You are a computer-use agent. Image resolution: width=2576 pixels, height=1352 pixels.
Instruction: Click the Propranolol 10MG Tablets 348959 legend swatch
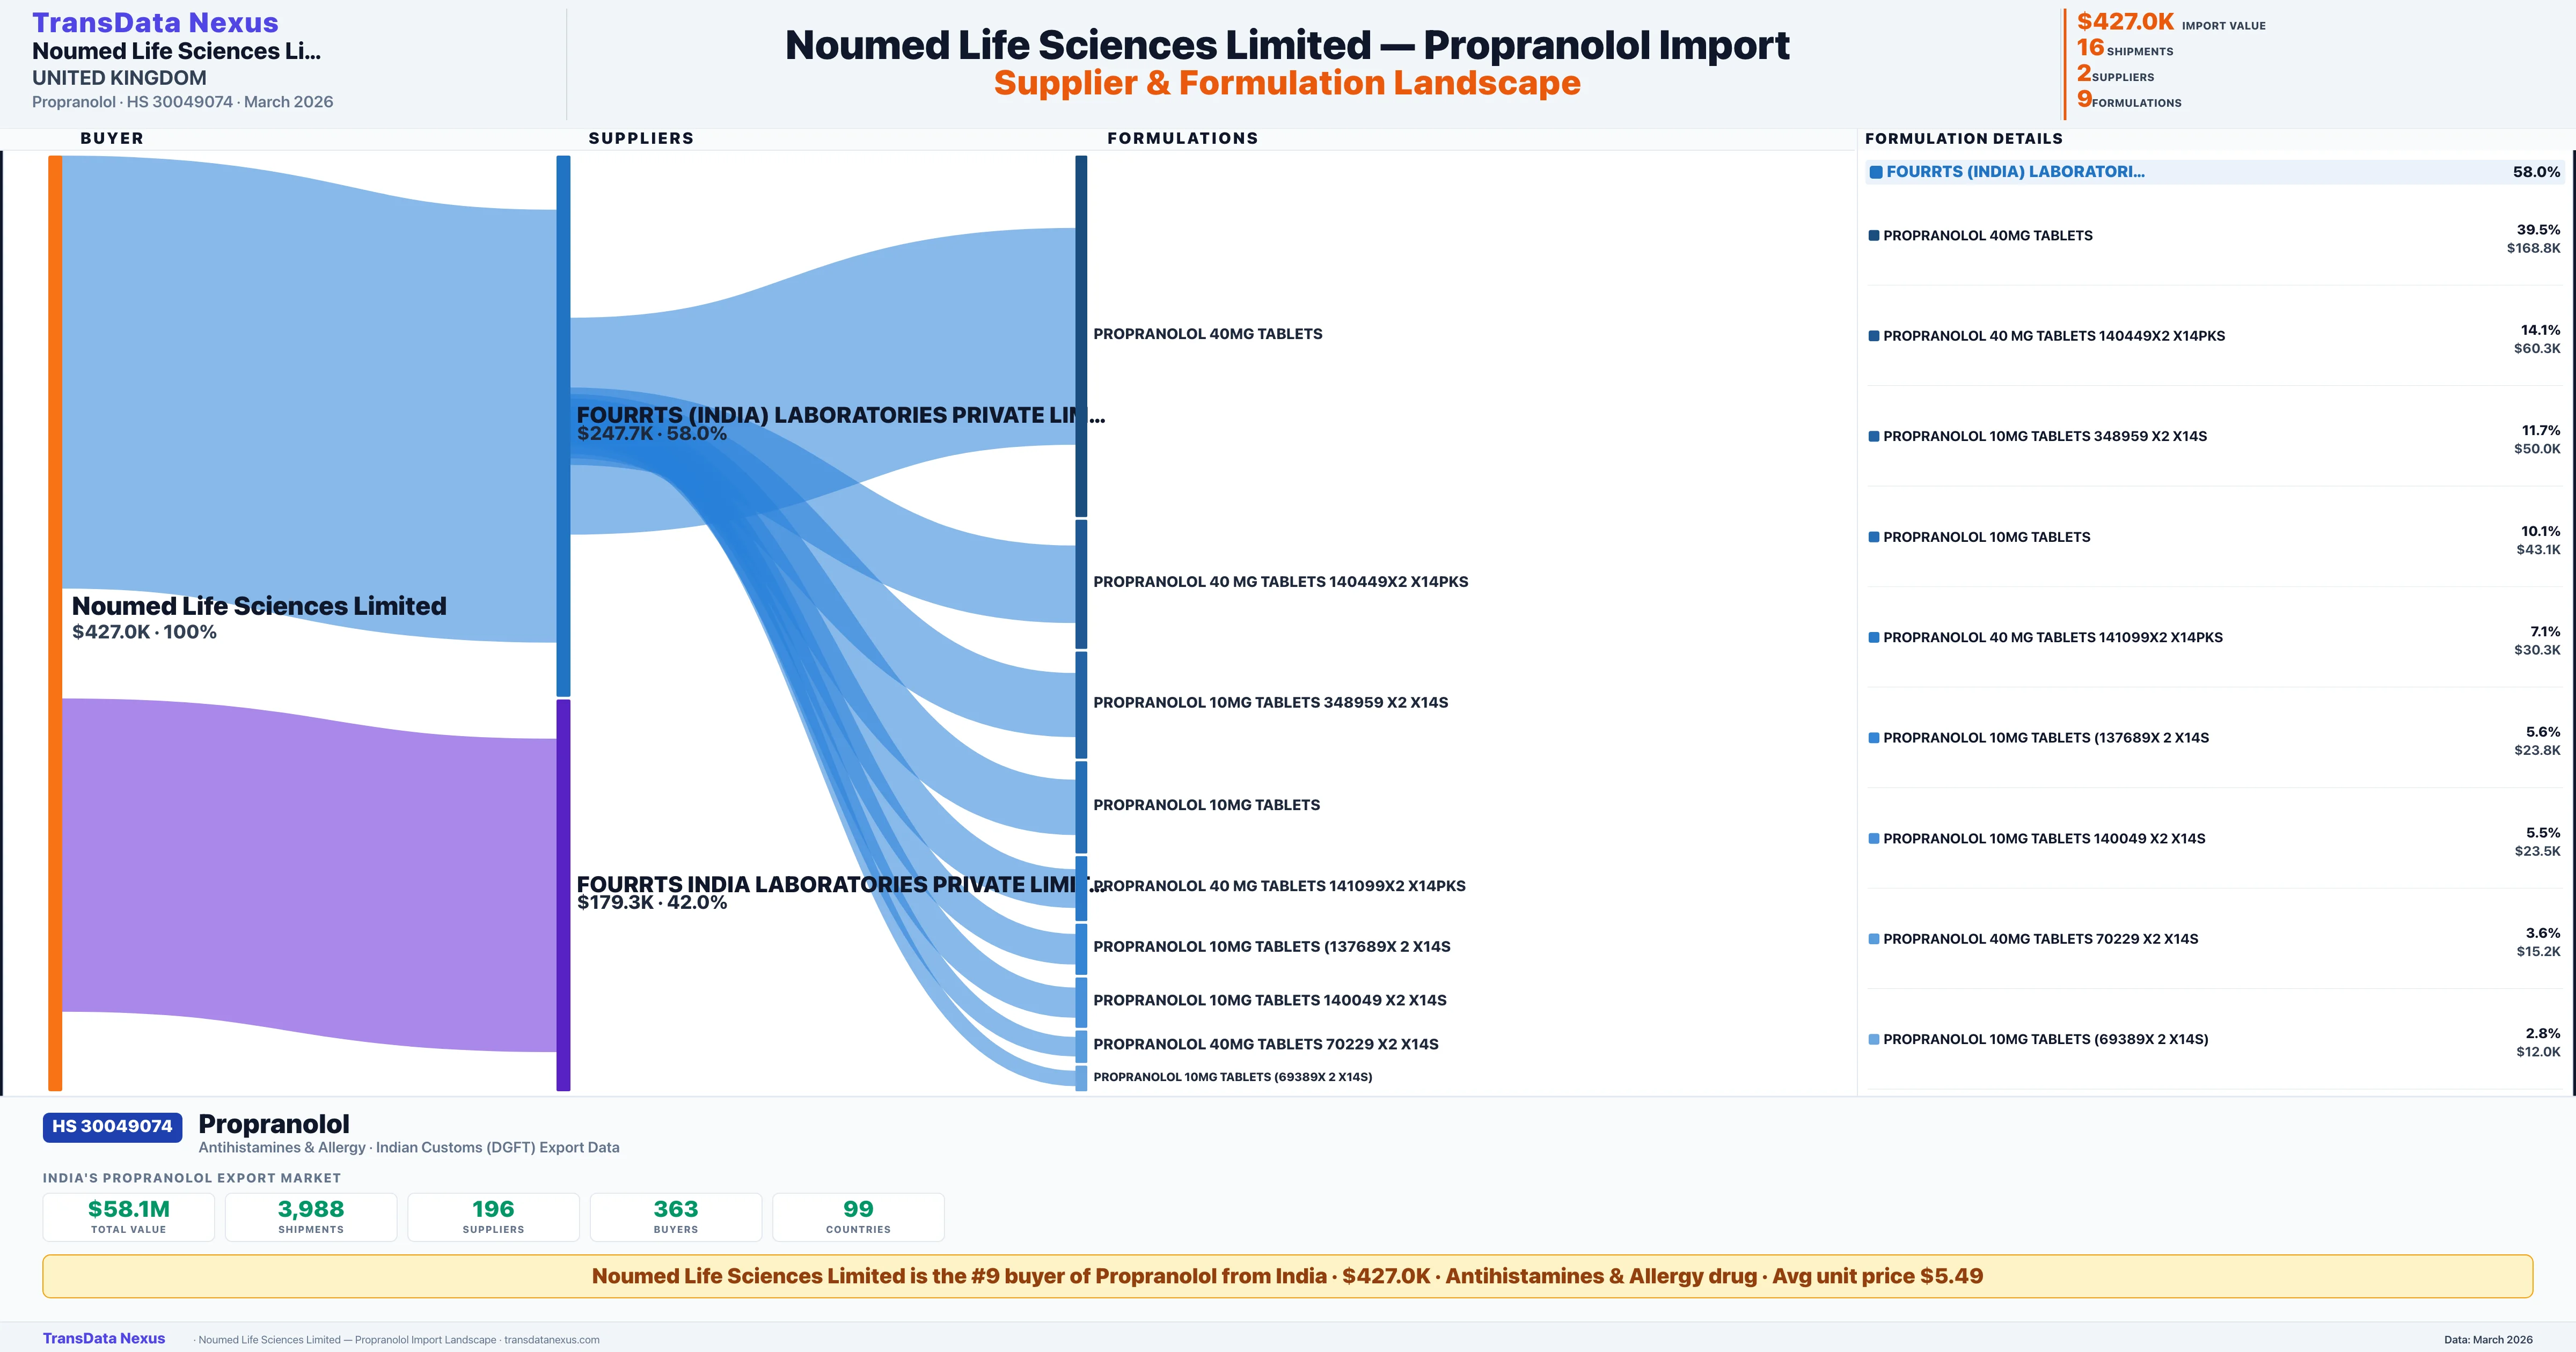(x=1874, y=437)
